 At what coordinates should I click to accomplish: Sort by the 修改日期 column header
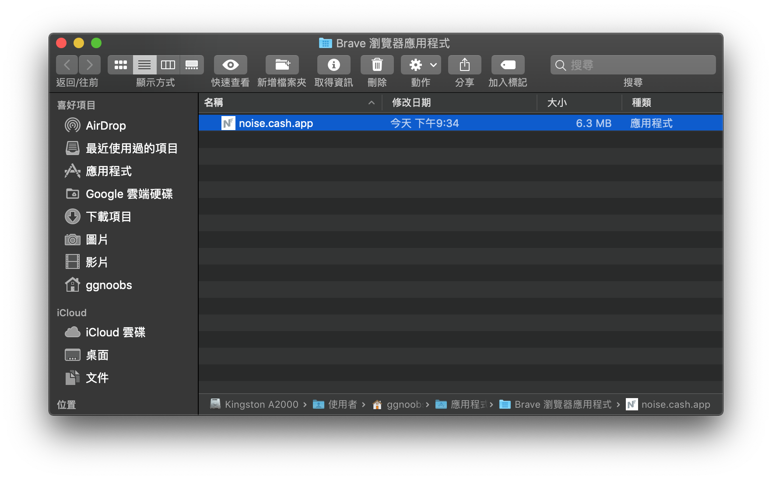coord(460,102)
